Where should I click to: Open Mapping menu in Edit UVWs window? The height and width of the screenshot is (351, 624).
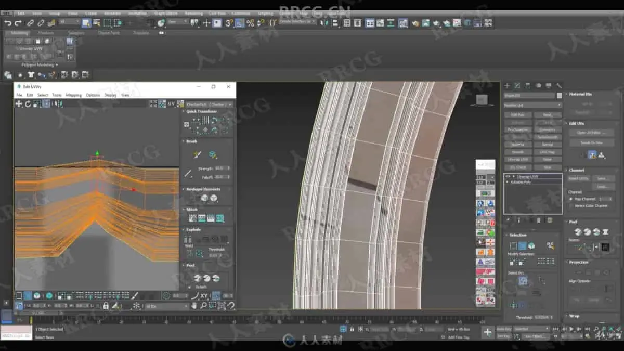73,95
